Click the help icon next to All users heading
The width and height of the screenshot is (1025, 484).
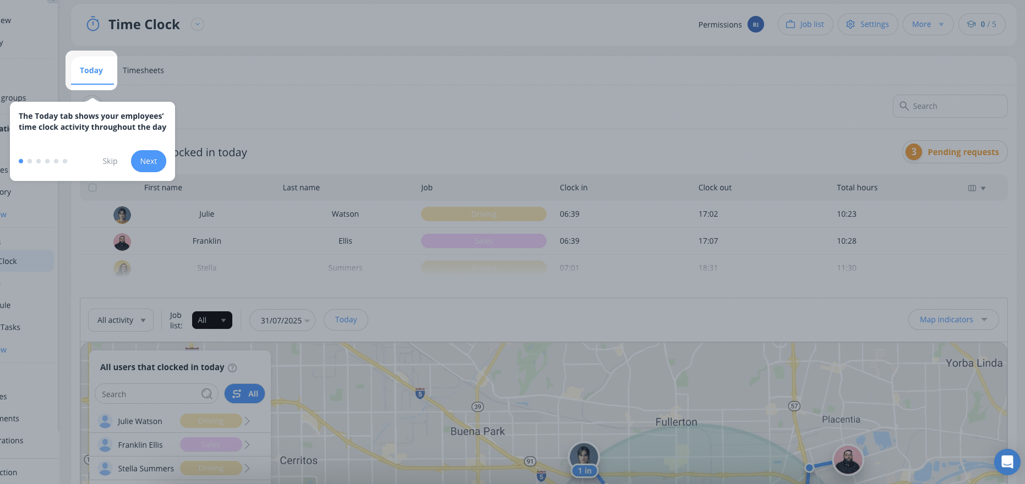[x=232, y=368]
